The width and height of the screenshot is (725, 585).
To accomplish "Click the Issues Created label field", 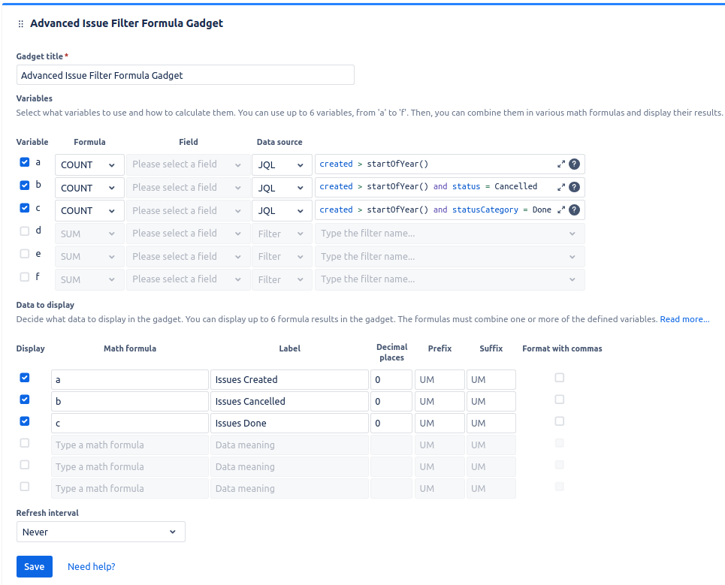I will click(289, 379).
